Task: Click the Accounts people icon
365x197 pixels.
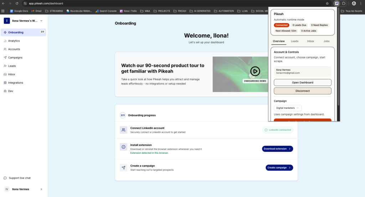Action: coord(5,49)
